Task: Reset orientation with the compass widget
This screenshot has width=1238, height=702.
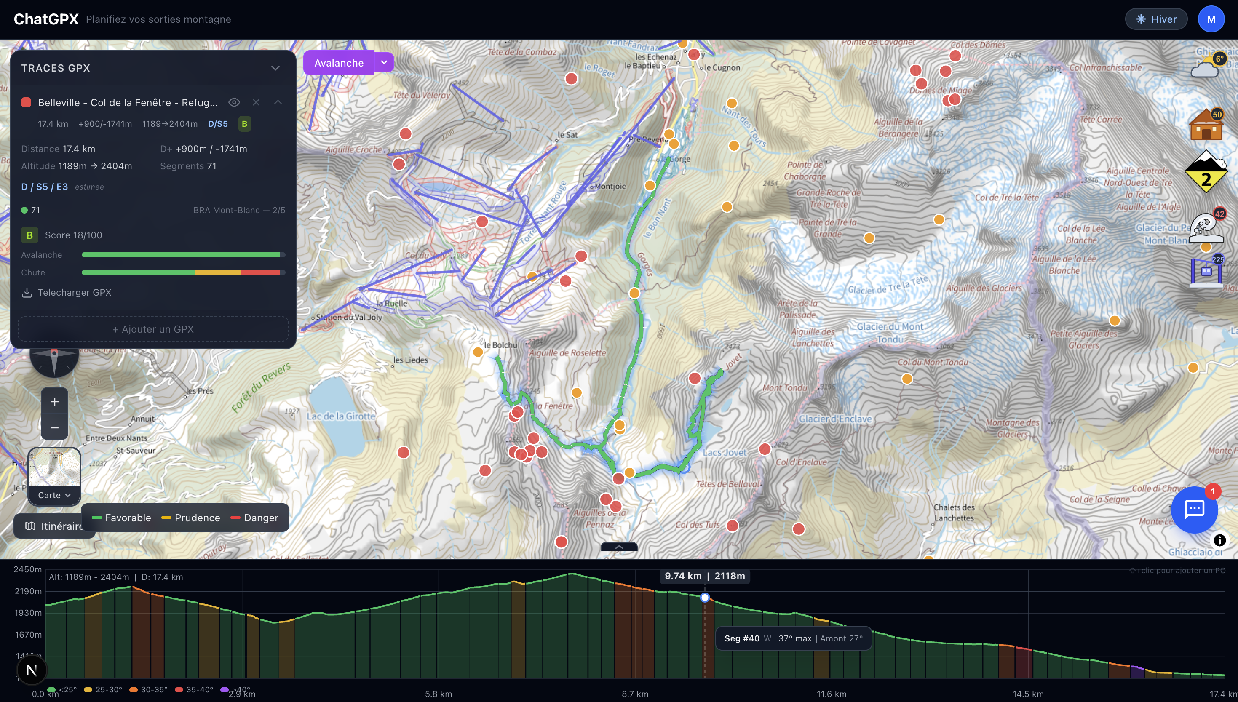Action: (54, 357)
